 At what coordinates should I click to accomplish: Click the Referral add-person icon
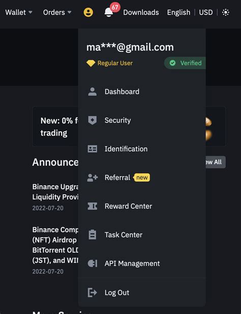click(x=93, y=177)
